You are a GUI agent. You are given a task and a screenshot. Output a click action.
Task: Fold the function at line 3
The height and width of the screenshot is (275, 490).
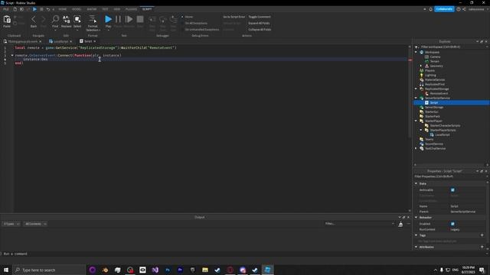coord(12,56)
